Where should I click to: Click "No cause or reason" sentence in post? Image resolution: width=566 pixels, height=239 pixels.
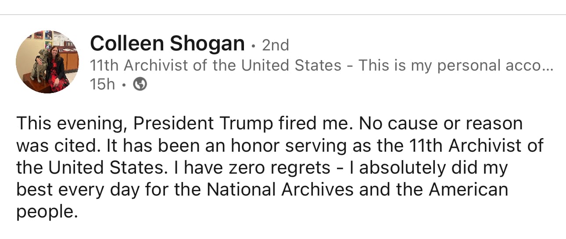point(441,124)
